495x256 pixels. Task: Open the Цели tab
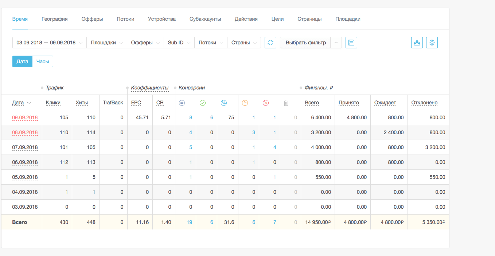[277, 19]
